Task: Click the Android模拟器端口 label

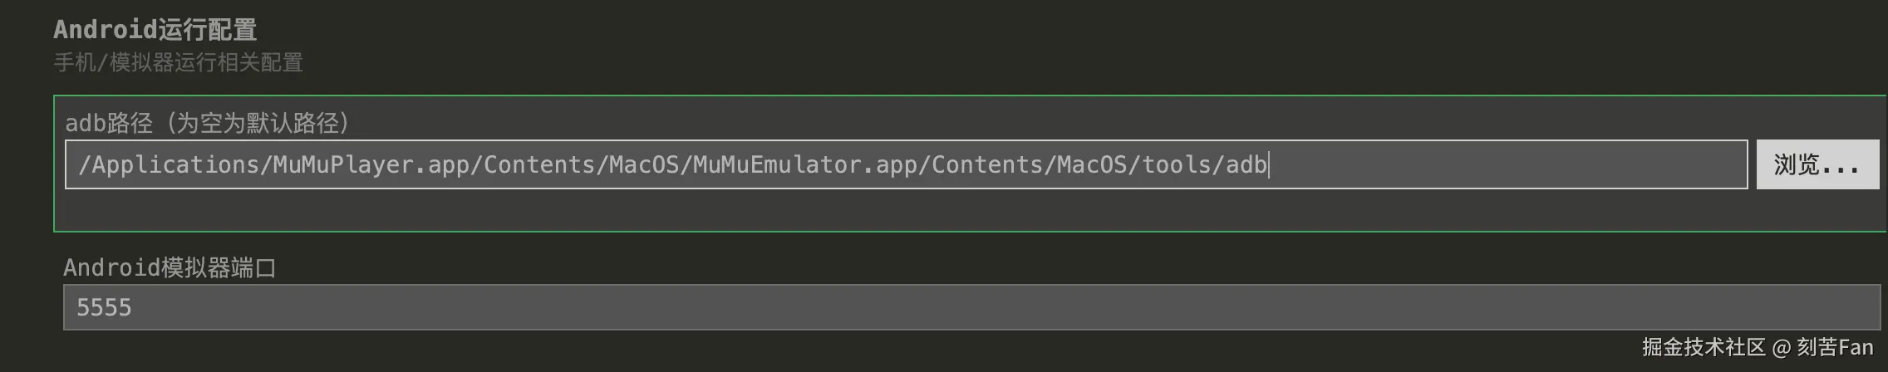Action: click(170, 267)
